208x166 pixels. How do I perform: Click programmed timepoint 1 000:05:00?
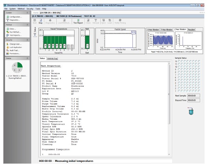51,154
